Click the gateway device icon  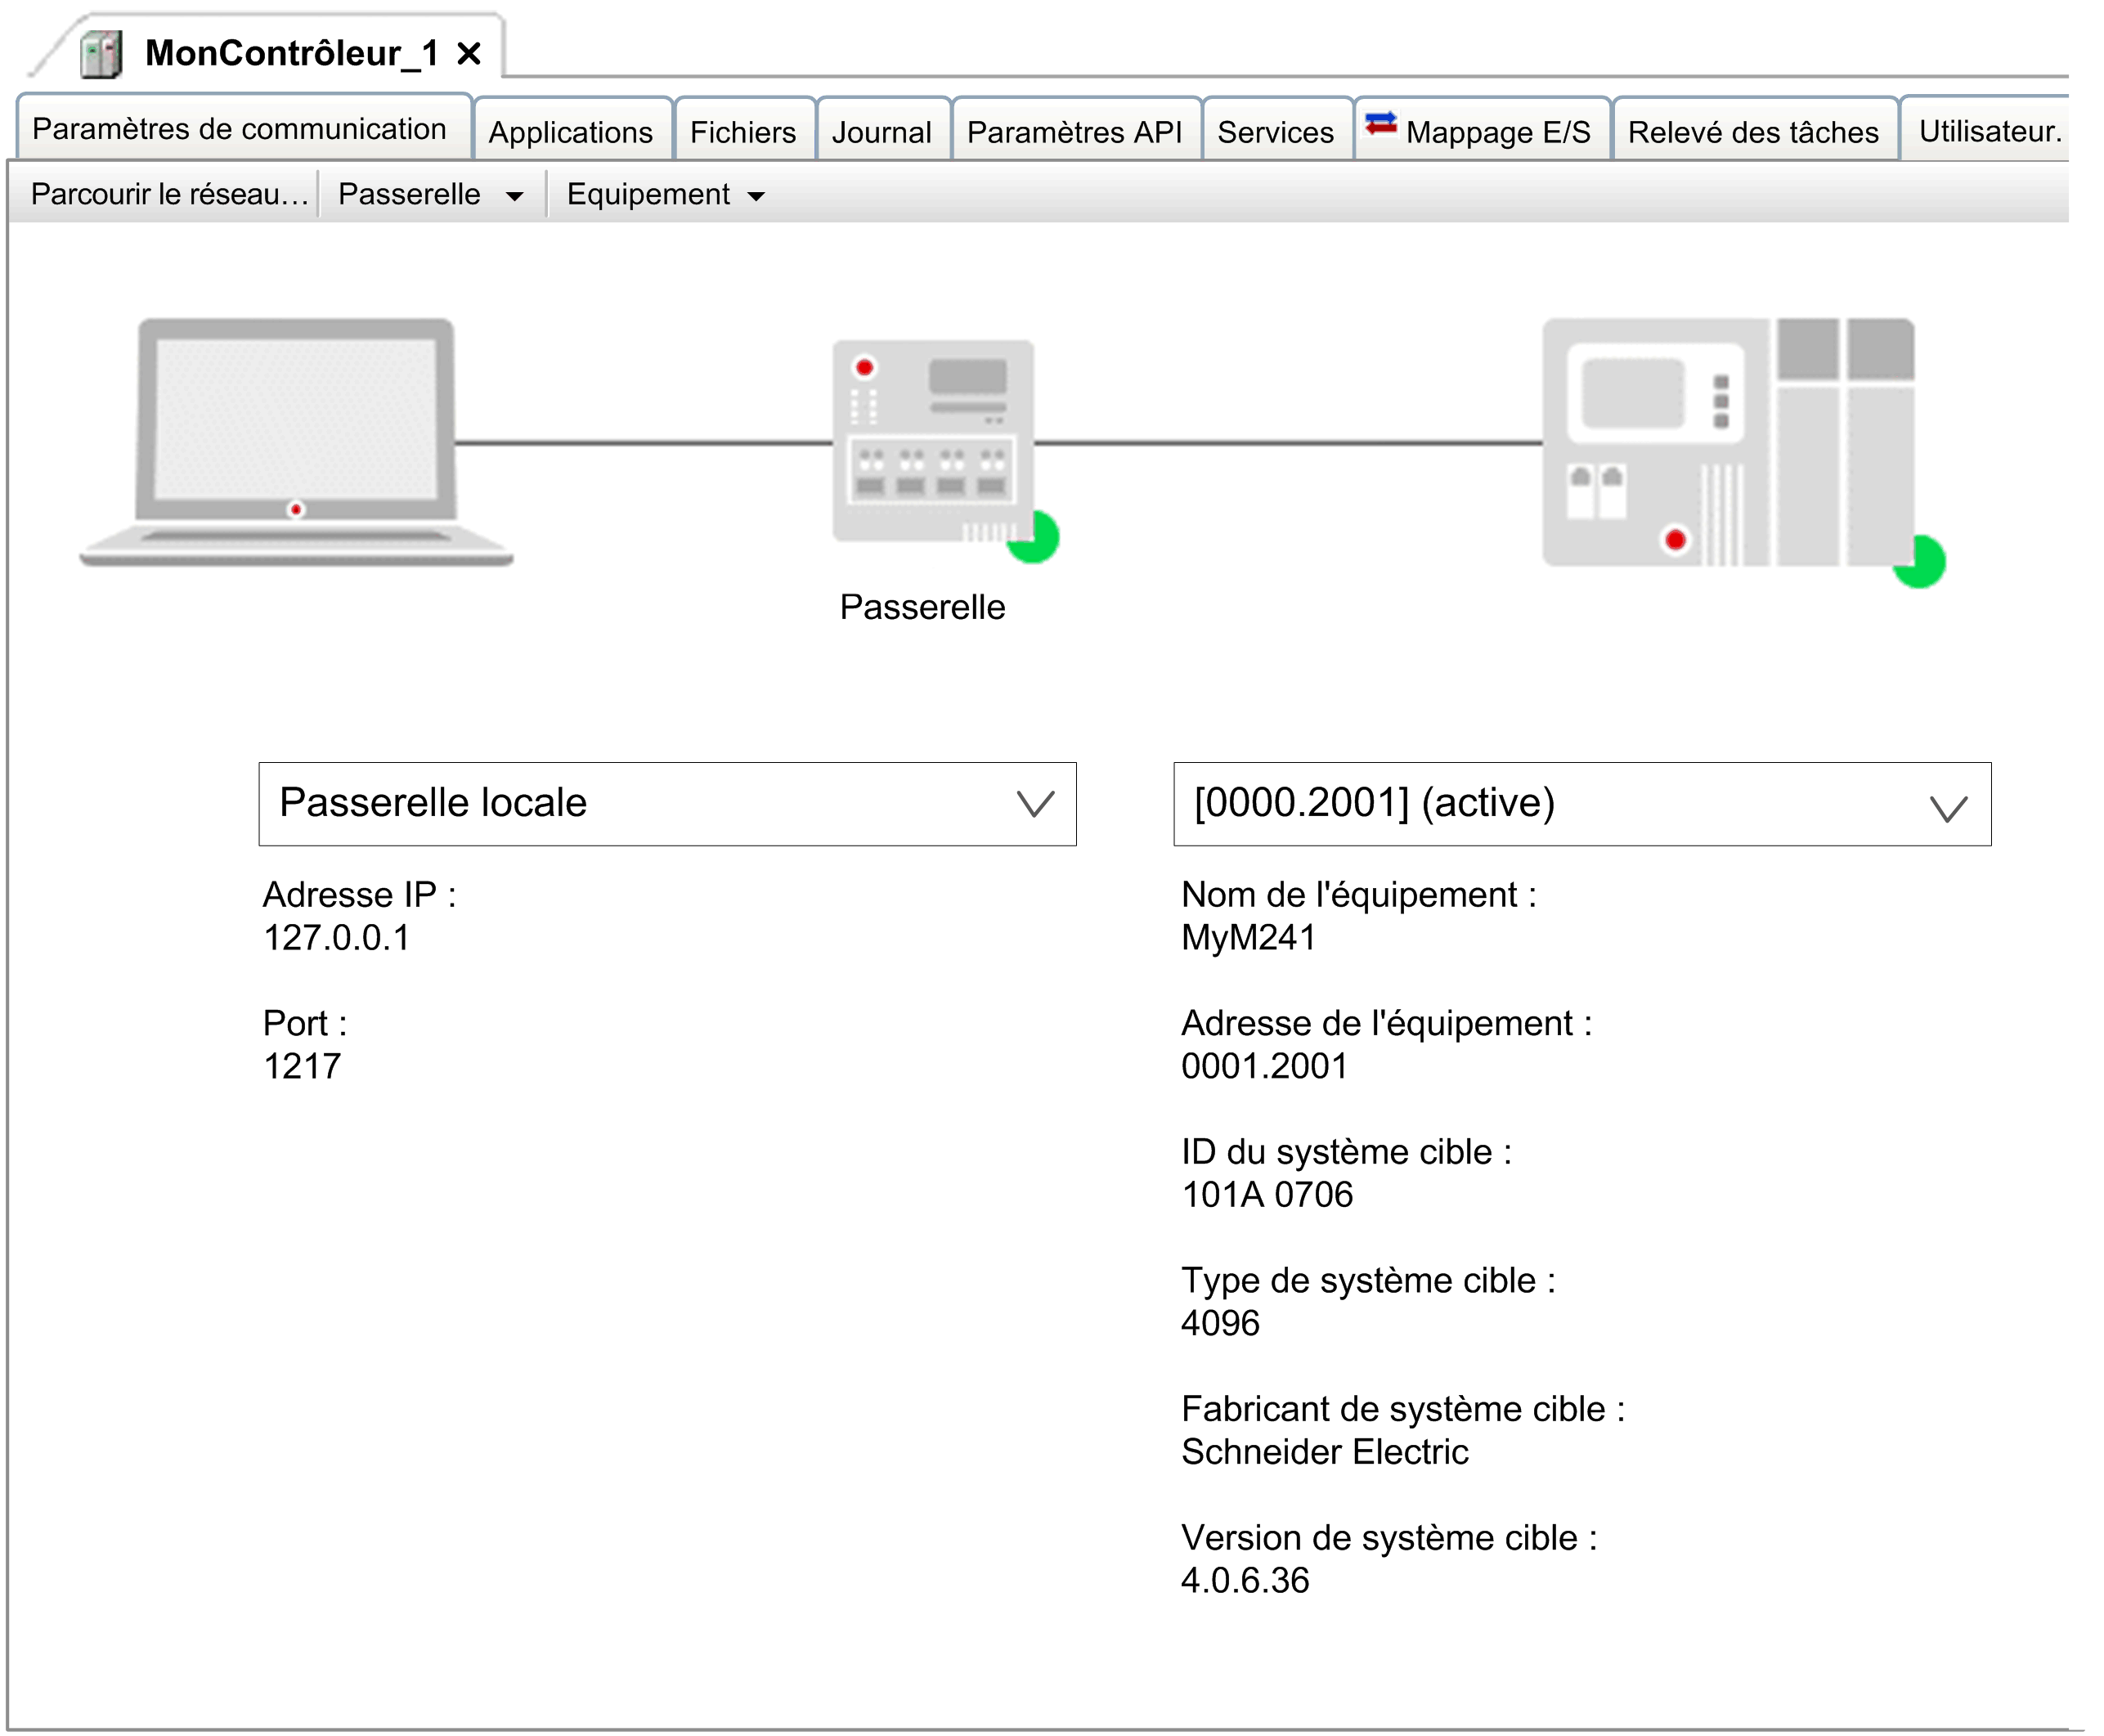[932, 440]
